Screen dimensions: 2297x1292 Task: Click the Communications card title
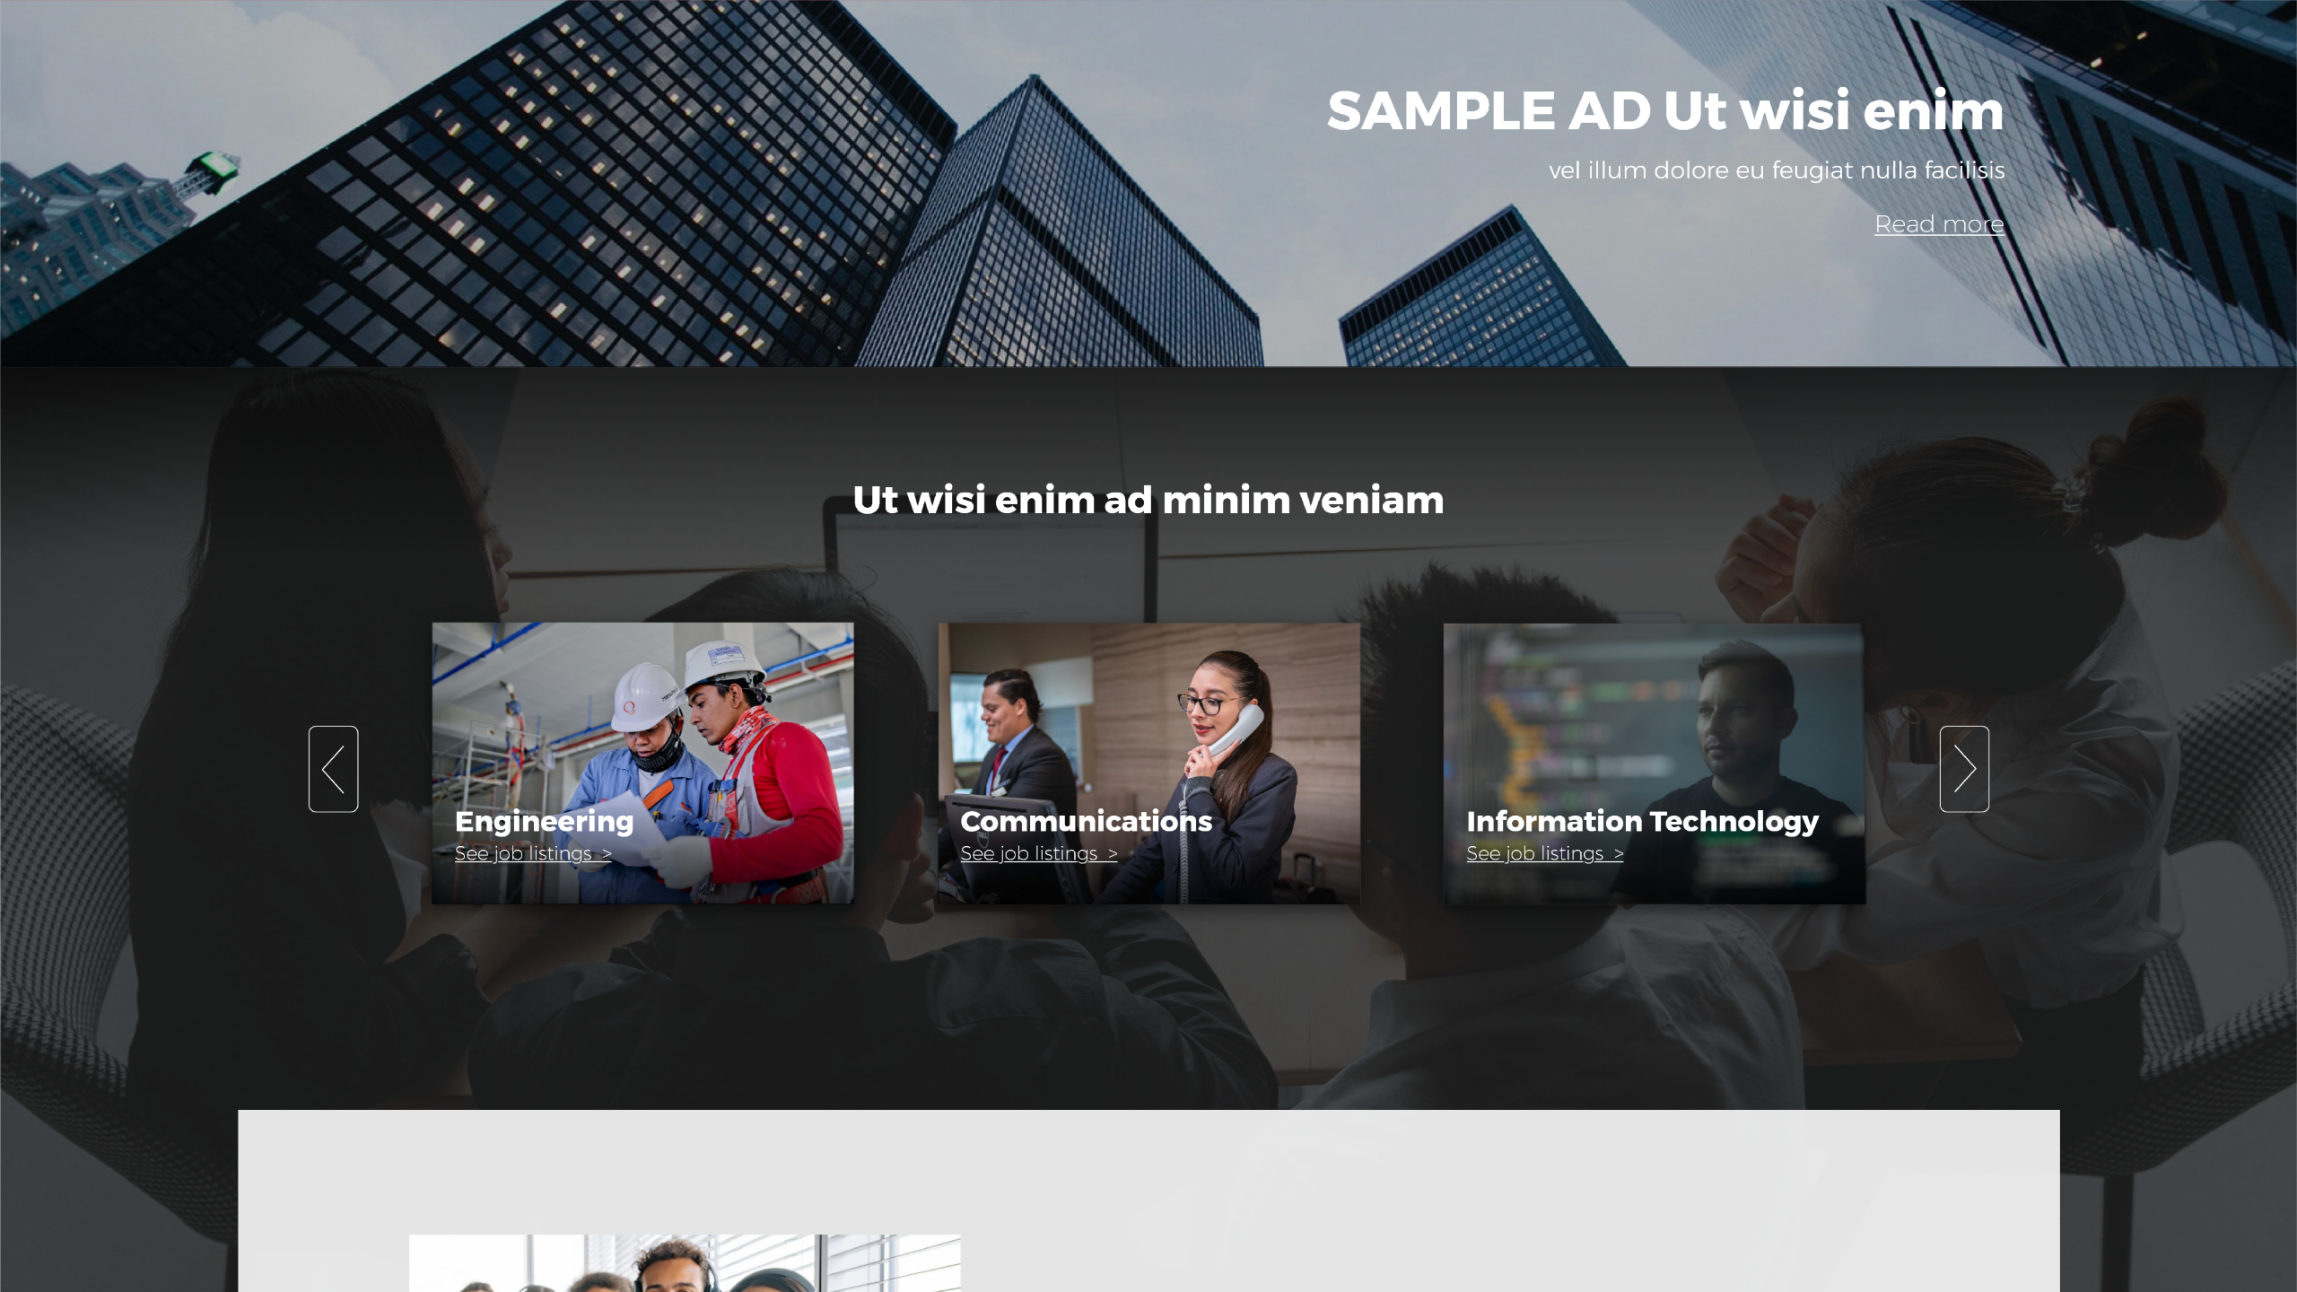(1086, 821)
